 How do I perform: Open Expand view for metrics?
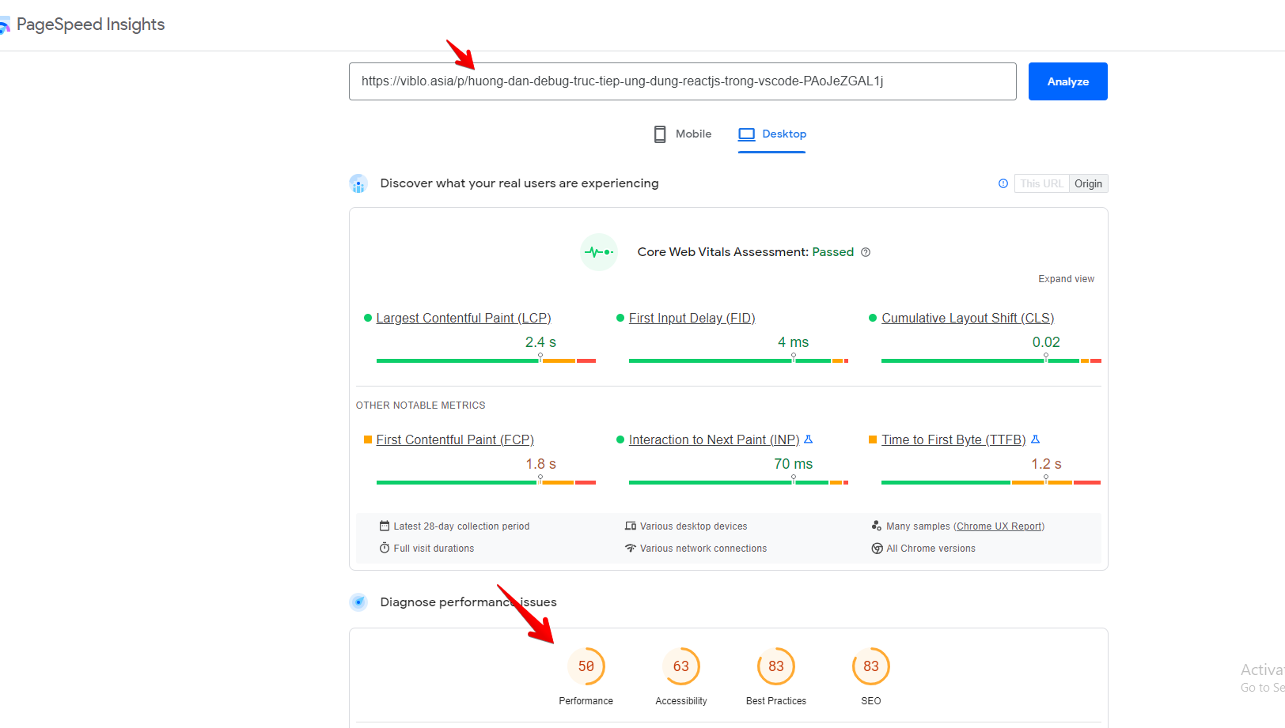(1066, 278)
